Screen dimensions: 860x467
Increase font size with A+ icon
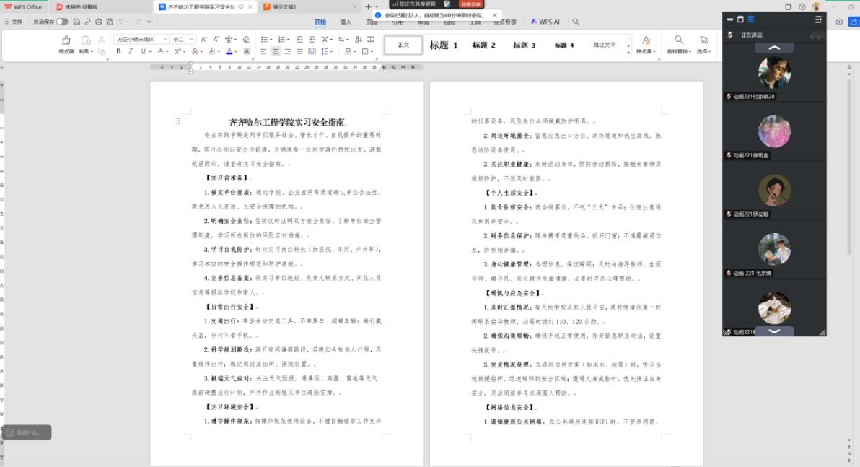point(204,39)
